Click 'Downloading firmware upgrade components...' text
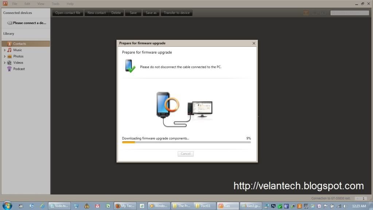 pos(156,138)
